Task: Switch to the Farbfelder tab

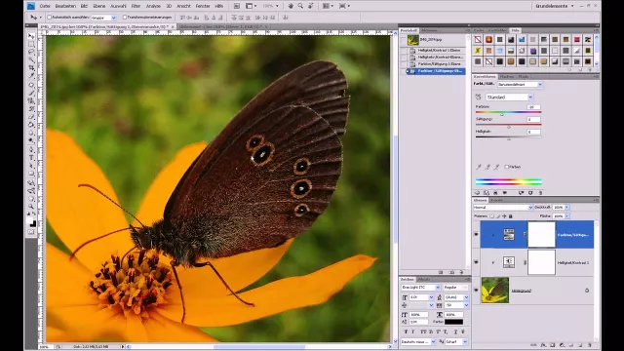Action: [x=497, y=30]
